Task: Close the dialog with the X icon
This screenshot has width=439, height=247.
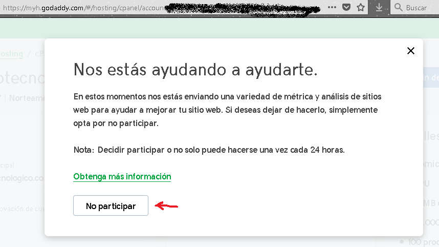Action: (411, 51)
